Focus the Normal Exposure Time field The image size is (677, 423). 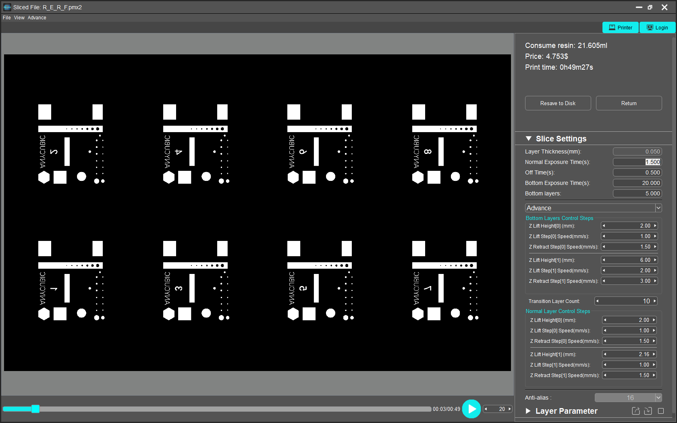coord(637,162)
